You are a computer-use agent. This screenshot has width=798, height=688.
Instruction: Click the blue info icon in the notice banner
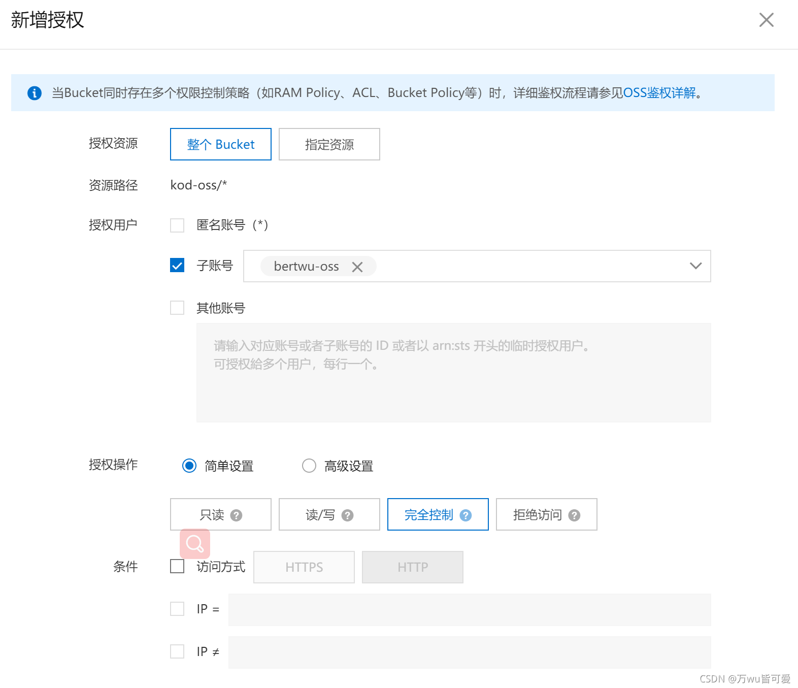click(x=35, y=93)
